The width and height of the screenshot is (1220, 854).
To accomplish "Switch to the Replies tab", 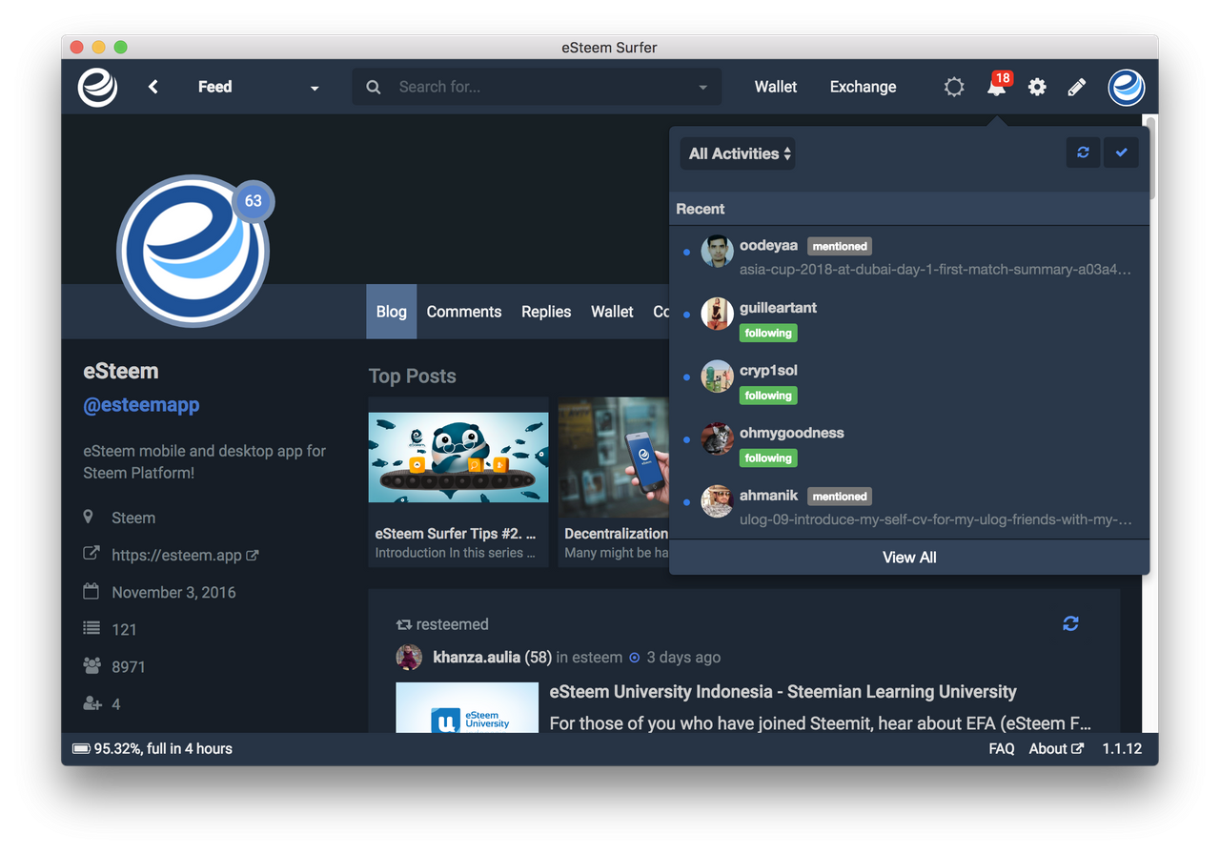I will tap(546, 312).
